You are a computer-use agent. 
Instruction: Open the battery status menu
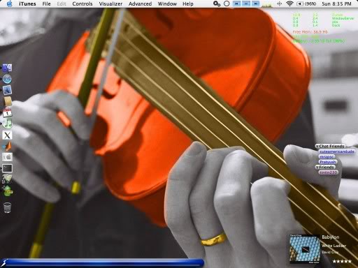tap(306, 3)
